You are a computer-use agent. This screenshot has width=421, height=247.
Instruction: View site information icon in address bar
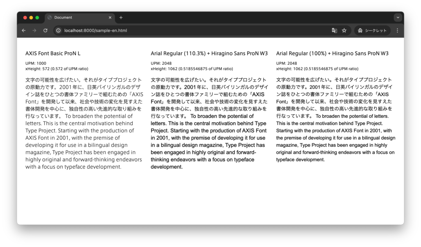point(58,30)
